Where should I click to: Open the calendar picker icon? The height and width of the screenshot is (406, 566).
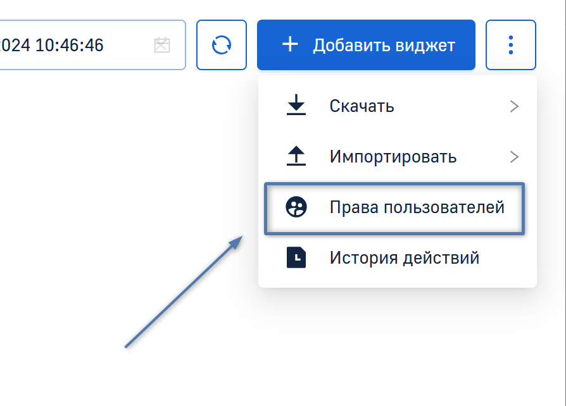point(162,45)
